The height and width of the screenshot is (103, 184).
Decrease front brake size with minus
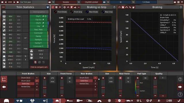coord(45,96)
